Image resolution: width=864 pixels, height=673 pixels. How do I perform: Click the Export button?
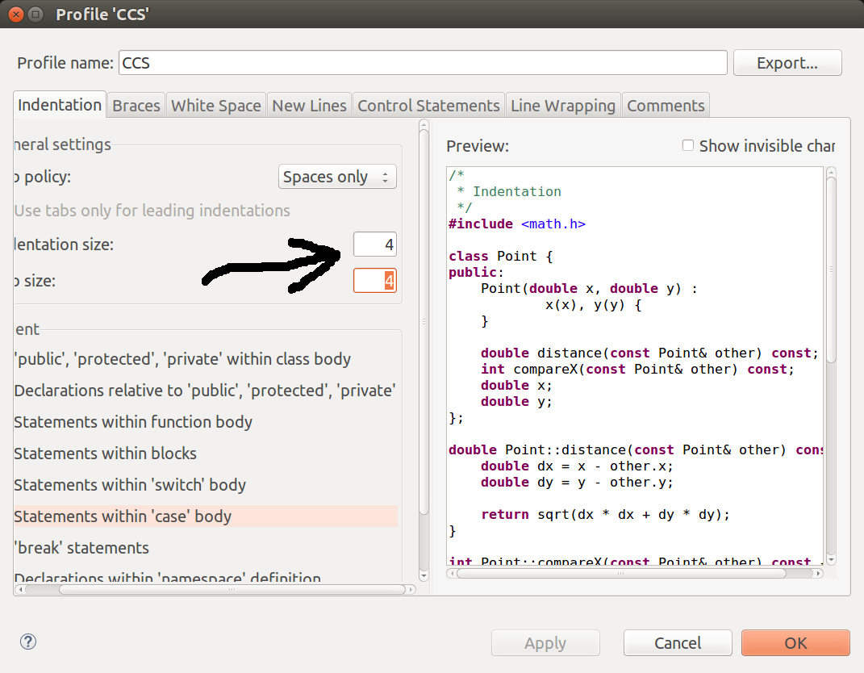[x=787, y=62]
